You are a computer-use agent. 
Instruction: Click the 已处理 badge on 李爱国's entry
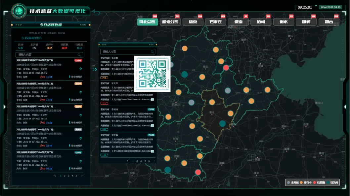point(151,109)
